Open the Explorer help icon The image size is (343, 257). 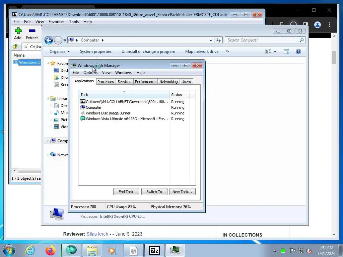pos(298,52)
